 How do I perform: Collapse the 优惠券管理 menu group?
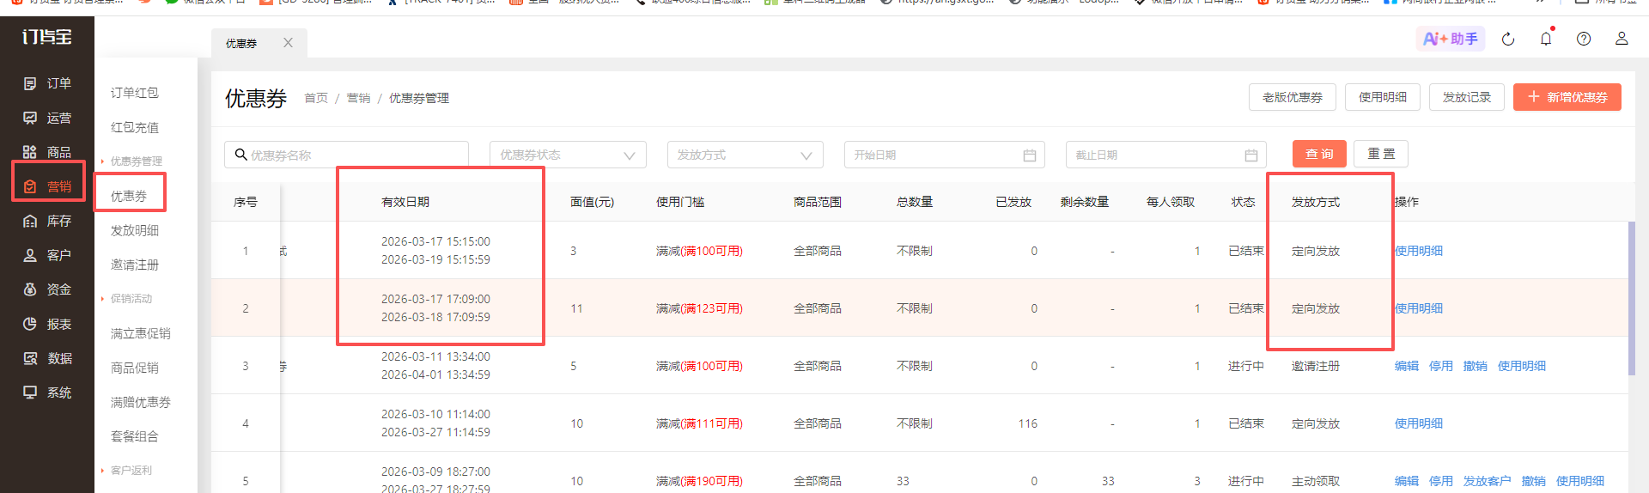pyautogui.click(x=131, y=161)
